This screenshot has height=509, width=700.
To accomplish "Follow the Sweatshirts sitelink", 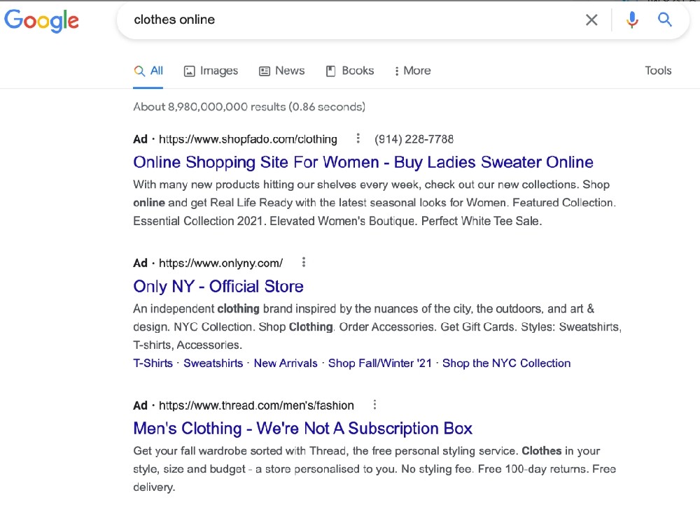I will coord(213,364).
